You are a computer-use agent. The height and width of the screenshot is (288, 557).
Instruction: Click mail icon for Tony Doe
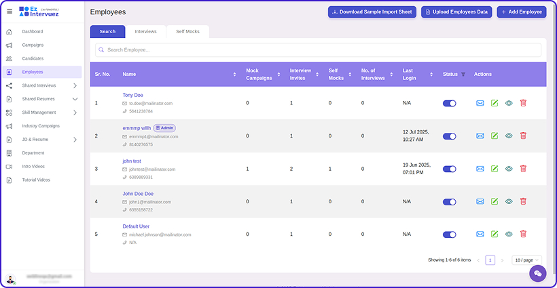480,103
